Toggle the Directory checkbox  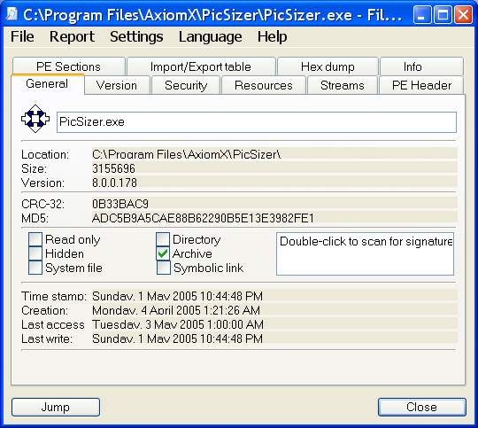[x=163, y=239]
